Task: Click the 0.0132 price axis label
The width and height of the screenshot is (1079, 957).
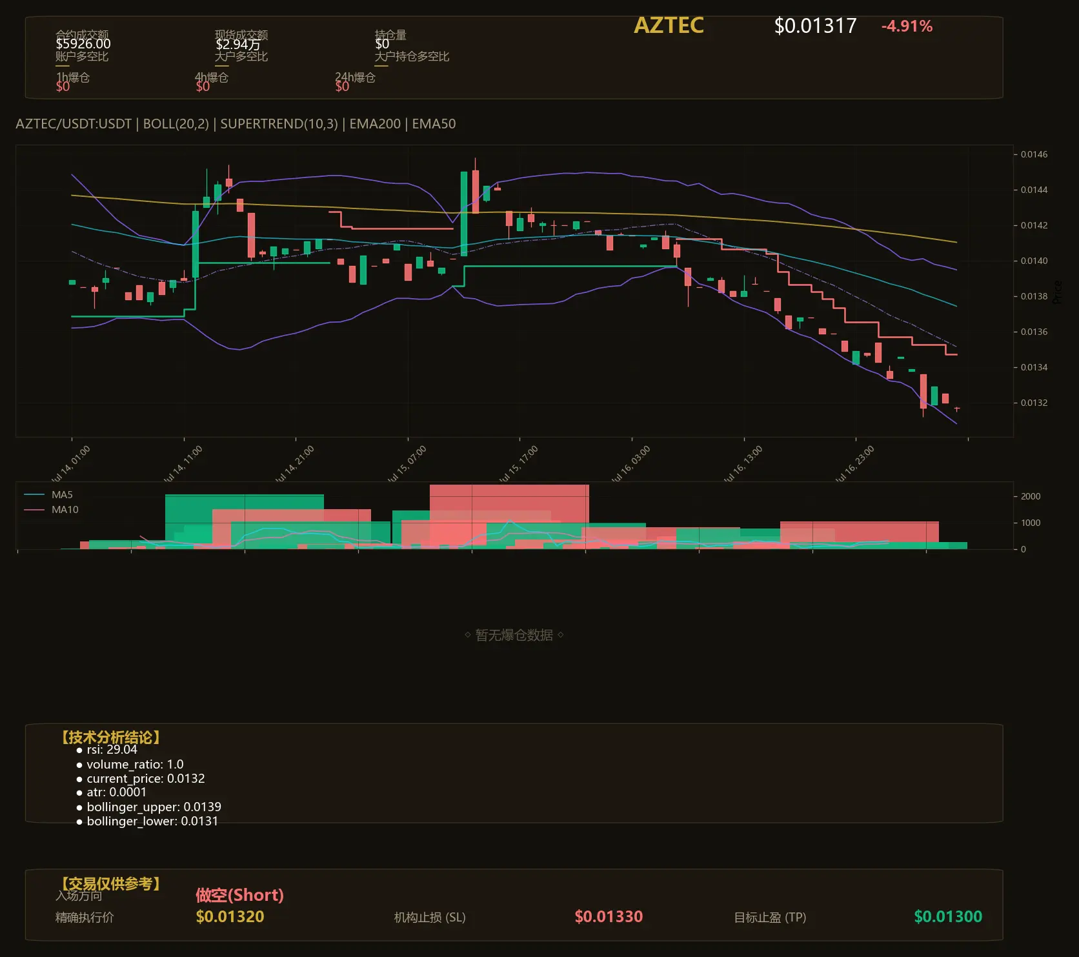Action: (x=1034, y=403)
